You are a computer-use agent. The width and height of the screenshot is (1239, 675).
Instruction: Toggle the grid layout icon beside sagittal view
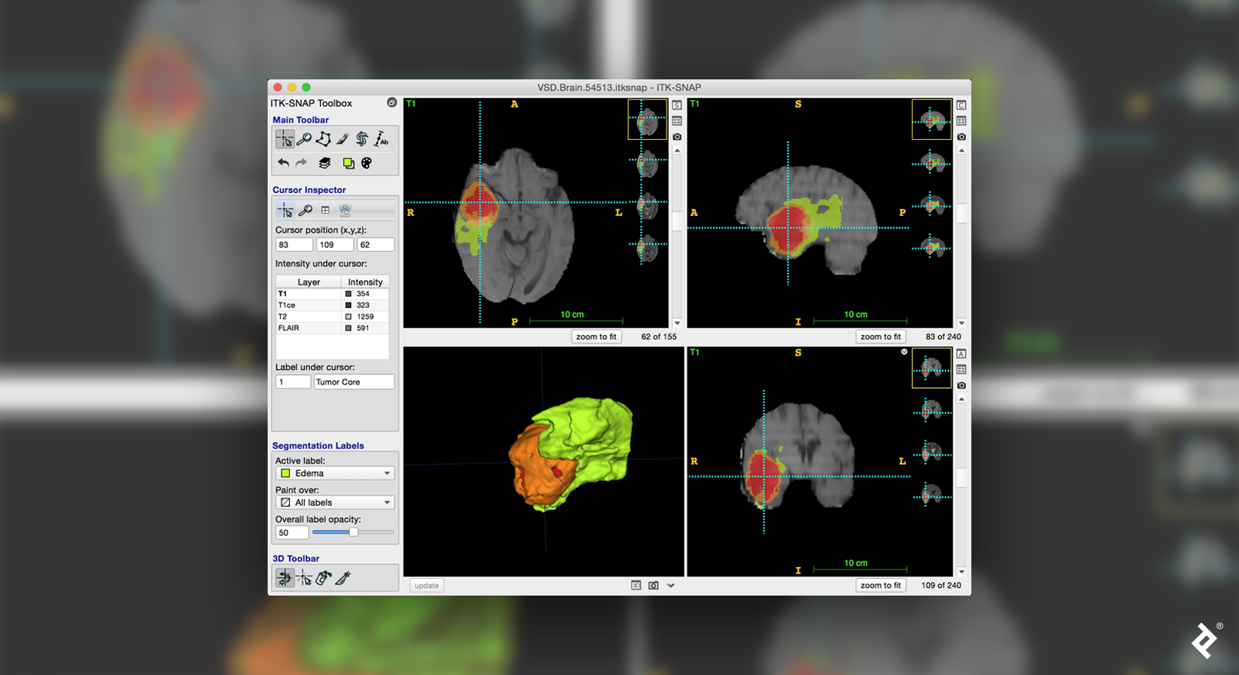(962, 120)
